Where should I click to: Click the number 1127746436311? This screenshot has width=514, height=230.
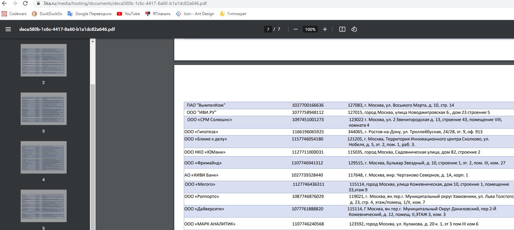coord(309,184)
